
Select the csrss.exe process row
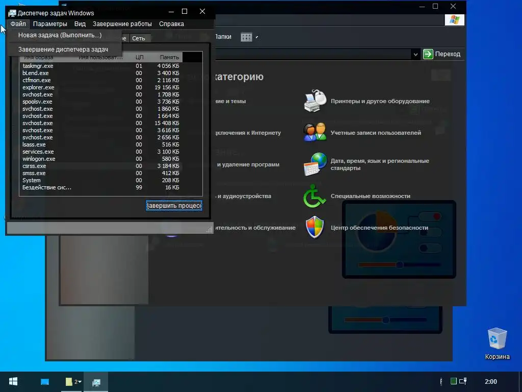click(101, 166)
